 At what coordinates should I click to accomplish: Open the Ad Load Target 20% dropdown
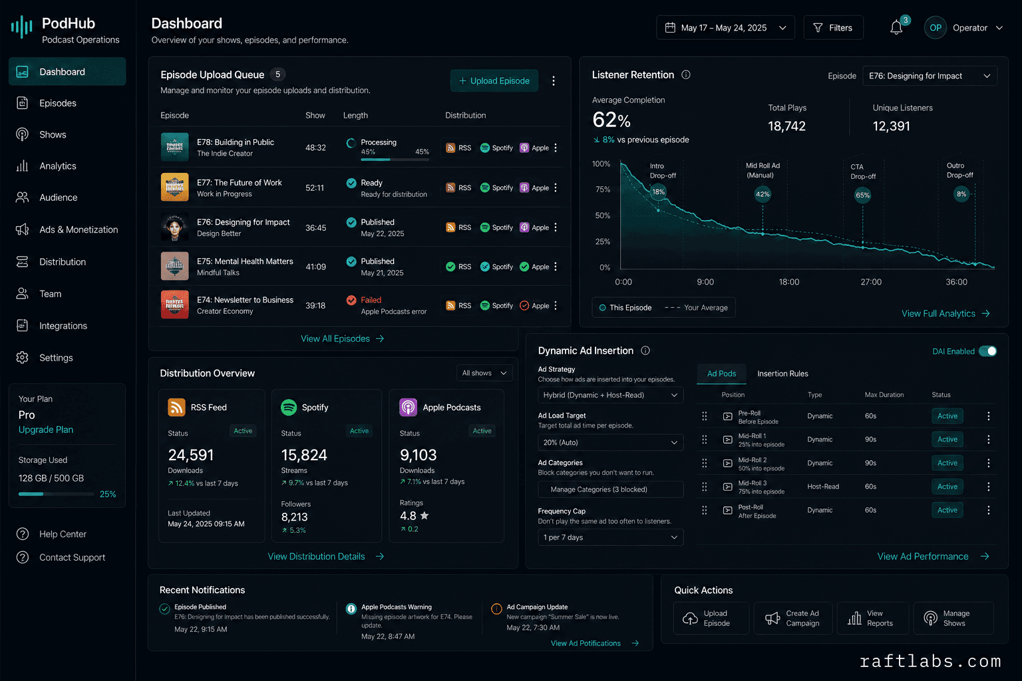pyautogui.click(x=610, y=442)
